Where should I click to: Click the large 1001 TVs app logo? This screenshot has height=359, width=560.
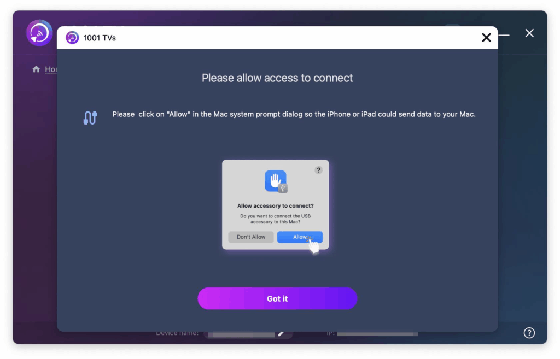pyautogui.click(x=39, y=33)
